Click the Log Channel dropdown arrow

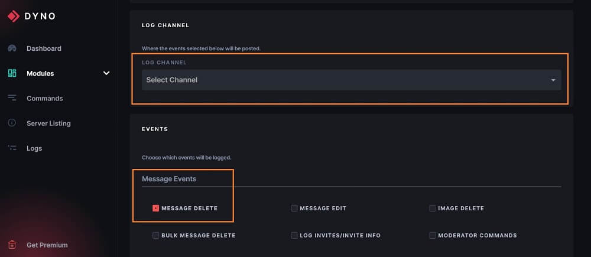[x=553, y=80]
